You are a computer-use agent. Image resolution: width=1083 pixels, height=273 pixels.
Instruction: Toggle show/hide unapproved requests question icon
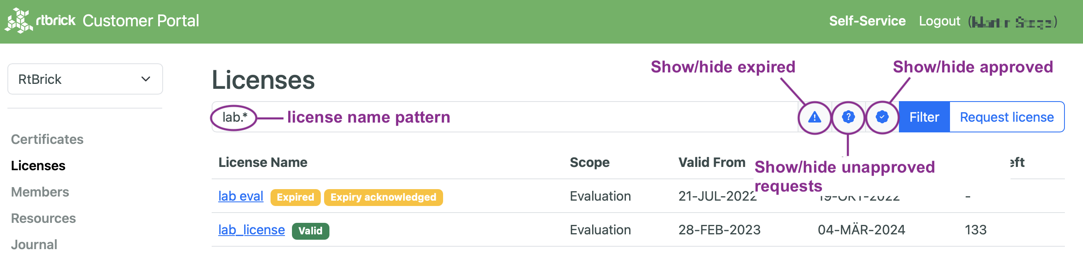tap(848, 117)
